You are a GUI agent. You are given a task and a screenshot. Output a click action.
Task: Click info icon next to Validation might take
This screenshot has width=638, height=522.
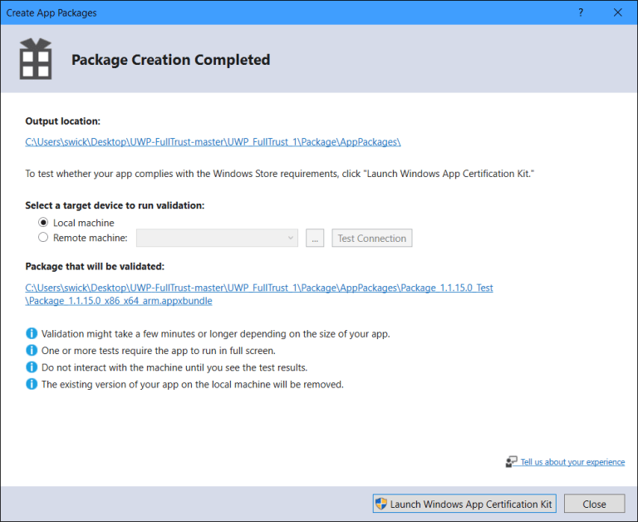point(32,333)
